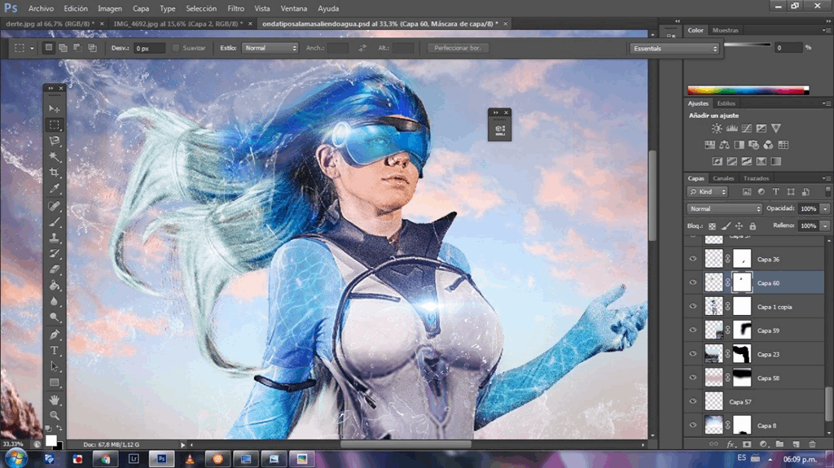The height and width of the screenshot is (468, 834).
Task: Toggle visibility of Capa 59 layer
Action: tap(693, 330)
